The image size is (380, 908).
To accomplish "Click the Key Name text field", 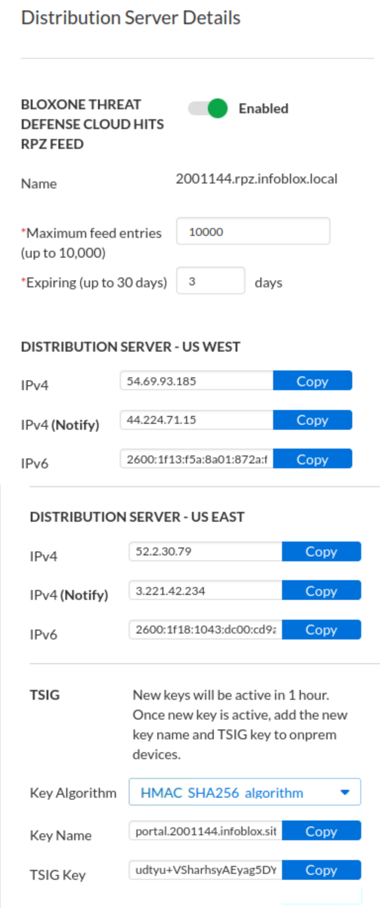I will click(x=205, y=831).
